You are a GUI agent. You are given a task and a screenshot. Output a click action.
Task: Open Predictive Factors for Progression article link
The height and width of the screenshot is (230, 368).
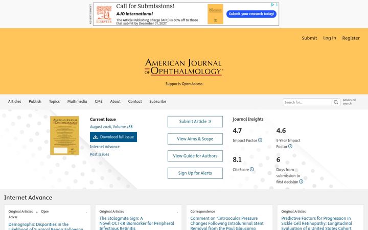(316, 223)
